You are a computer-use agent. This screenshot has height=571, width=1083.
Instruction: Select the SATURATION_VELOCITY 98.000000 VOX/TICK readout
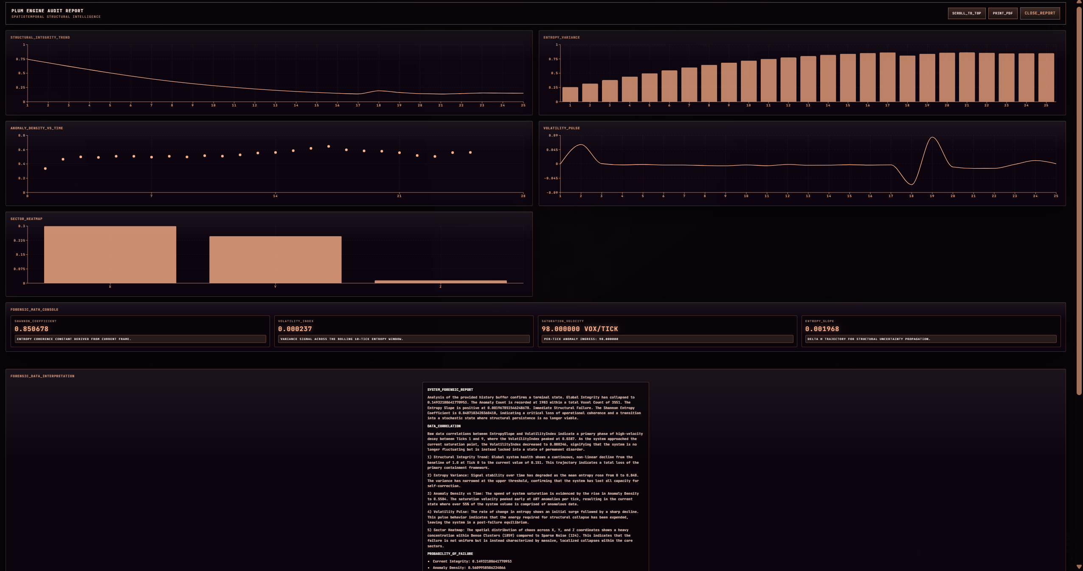click(x=579, y=329)
